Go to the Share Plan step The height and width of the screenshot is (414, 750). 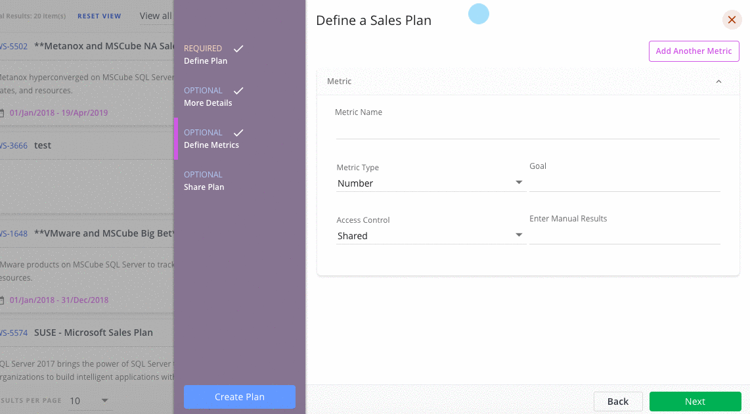click(x=204, y=187)
